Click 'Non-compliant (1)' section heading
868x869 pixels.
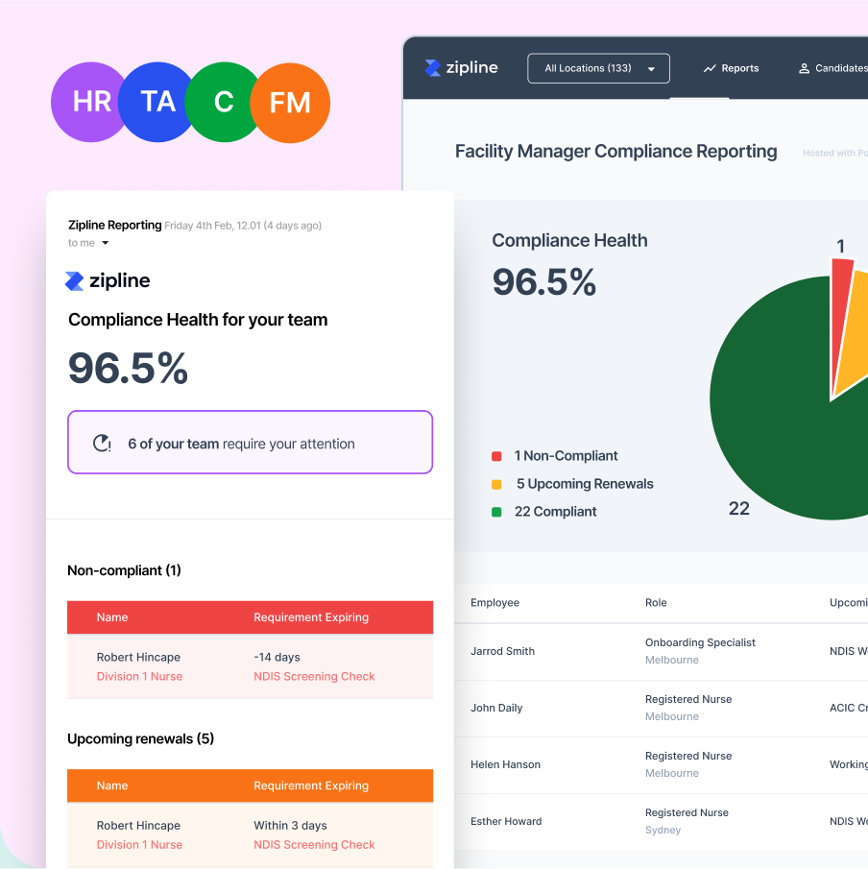tap(124, 570)
